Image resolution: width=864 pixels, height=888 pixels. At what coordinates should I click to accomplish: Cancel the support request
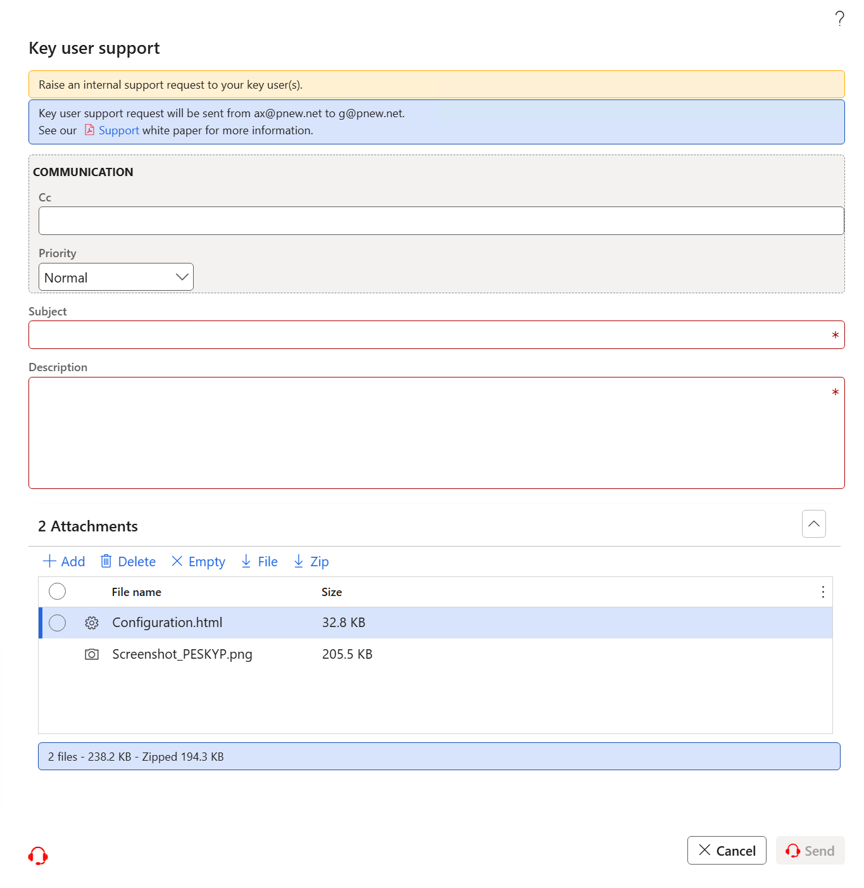727,851
